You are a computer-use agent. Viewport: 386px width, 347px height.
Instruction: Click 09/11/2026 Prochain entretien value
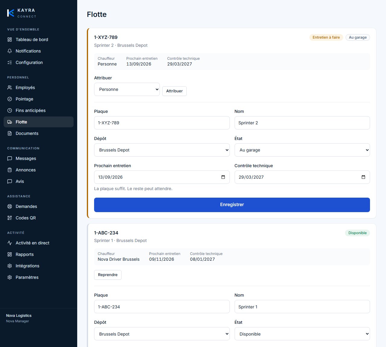click(x=162, y=259)
